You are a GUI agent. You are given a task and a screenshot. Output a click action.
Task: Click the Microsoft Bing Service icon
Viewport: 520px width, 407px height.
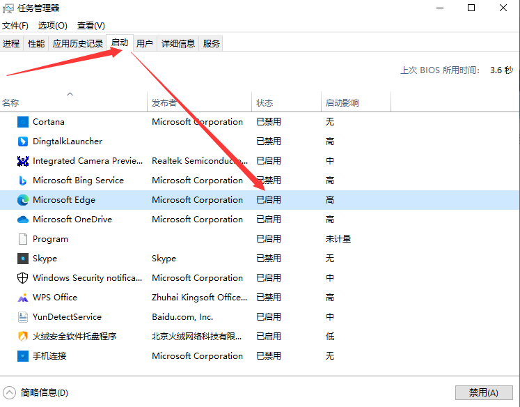pos(23,181)
